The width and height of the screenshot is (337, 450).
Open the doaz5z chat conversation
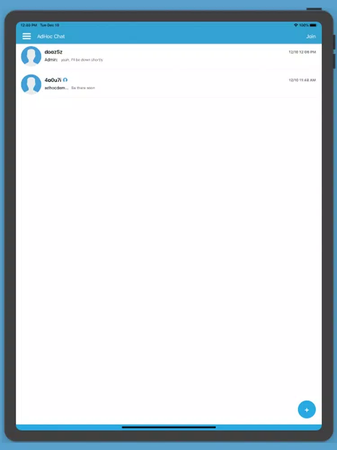click(169, 56)
